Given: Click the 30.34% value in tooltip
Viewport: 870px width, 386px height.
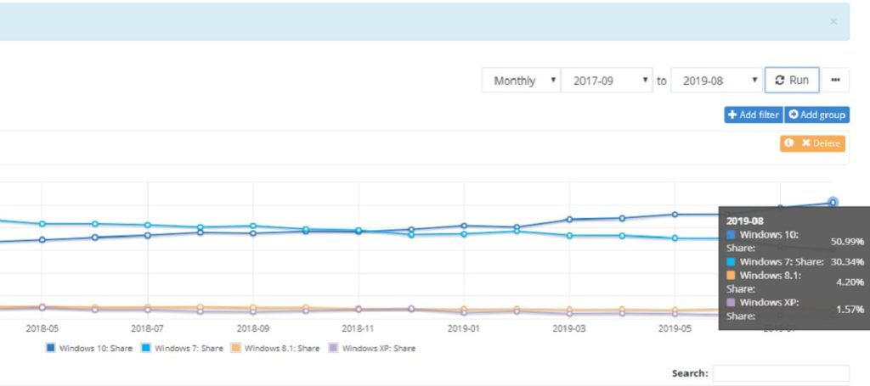Looking at the screenshot, I should (847, 262).
